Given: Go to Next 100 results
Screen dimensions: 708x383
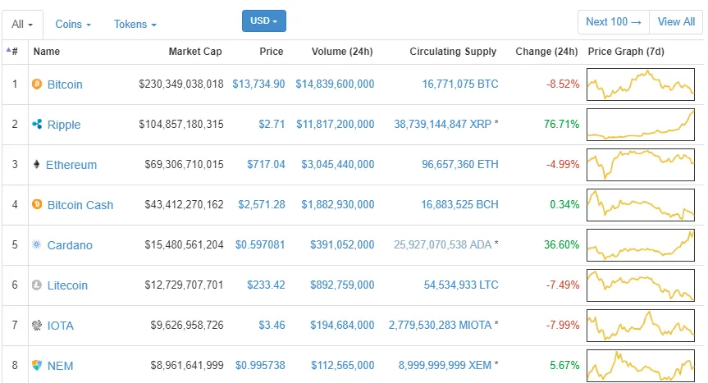Looking at the screenshot, I should [x=613, y=21].
